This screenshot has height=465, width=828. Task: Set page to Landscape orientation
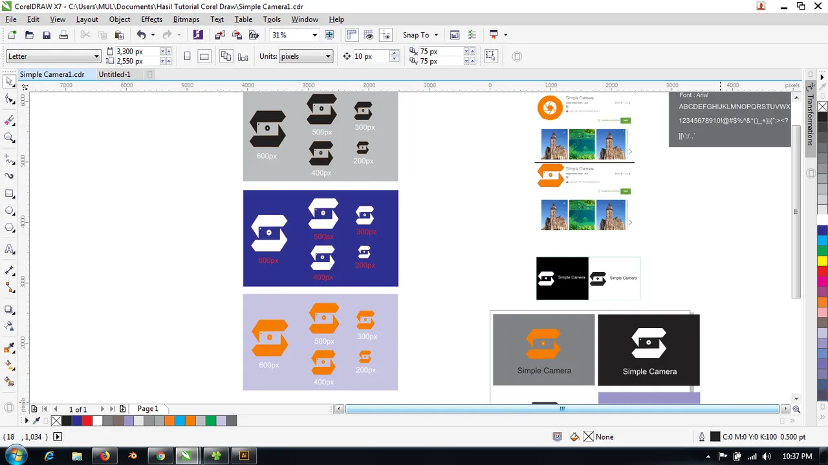click(x=204, y=56)
